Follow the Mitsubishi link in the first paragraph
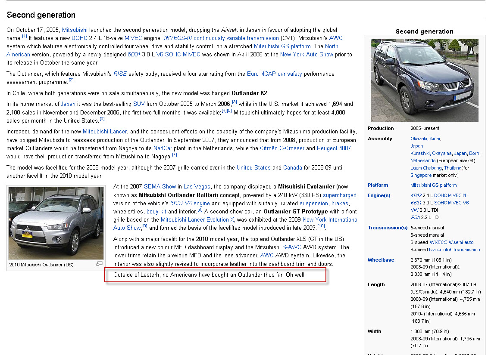The height and width of the screenshot is (355, 488). (75, 30)
